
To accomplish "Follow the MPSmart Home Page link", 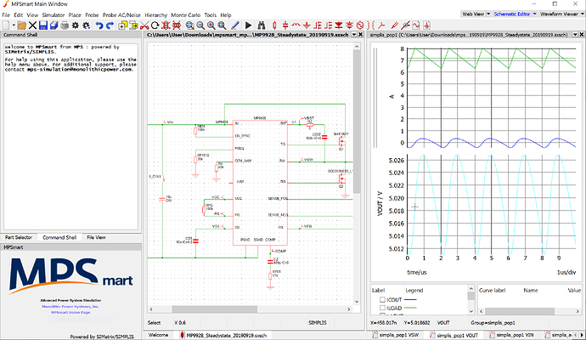I will click(x=70, y=312).
